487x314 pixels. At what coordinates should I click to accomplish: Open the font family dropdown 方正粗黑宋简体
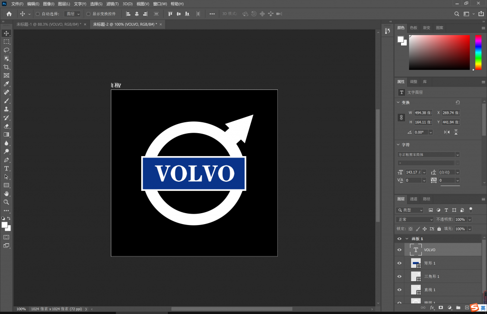429,155
